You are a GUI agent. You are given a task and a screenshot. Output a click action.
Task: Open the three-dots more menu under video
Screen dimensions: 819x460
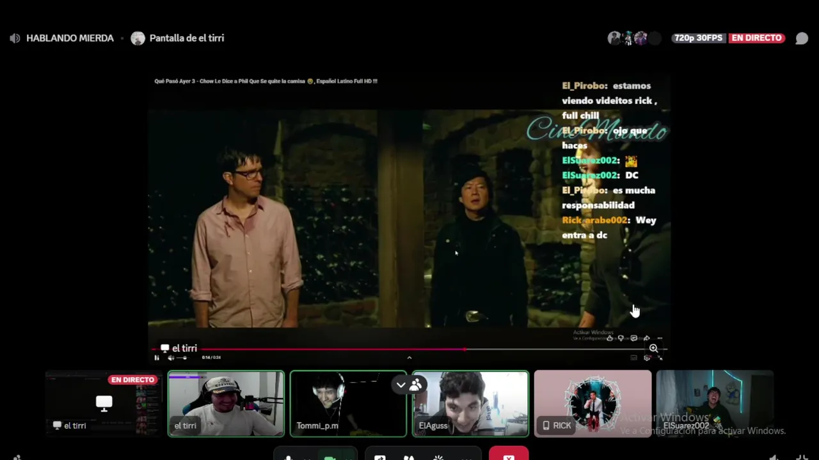pos(660,339)
